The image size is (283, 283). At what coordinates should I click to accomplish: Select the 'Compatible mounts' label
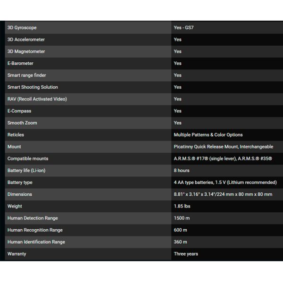(x=28, y=158)
